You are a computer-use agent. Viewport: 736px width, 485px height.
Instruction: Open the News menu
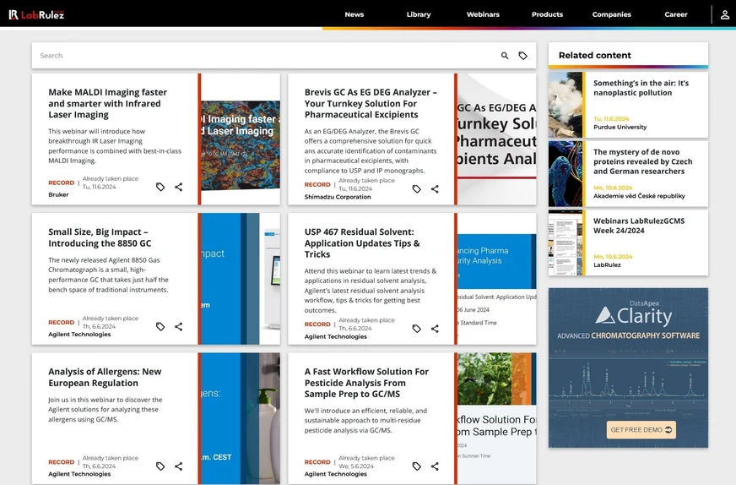[354, 14]
